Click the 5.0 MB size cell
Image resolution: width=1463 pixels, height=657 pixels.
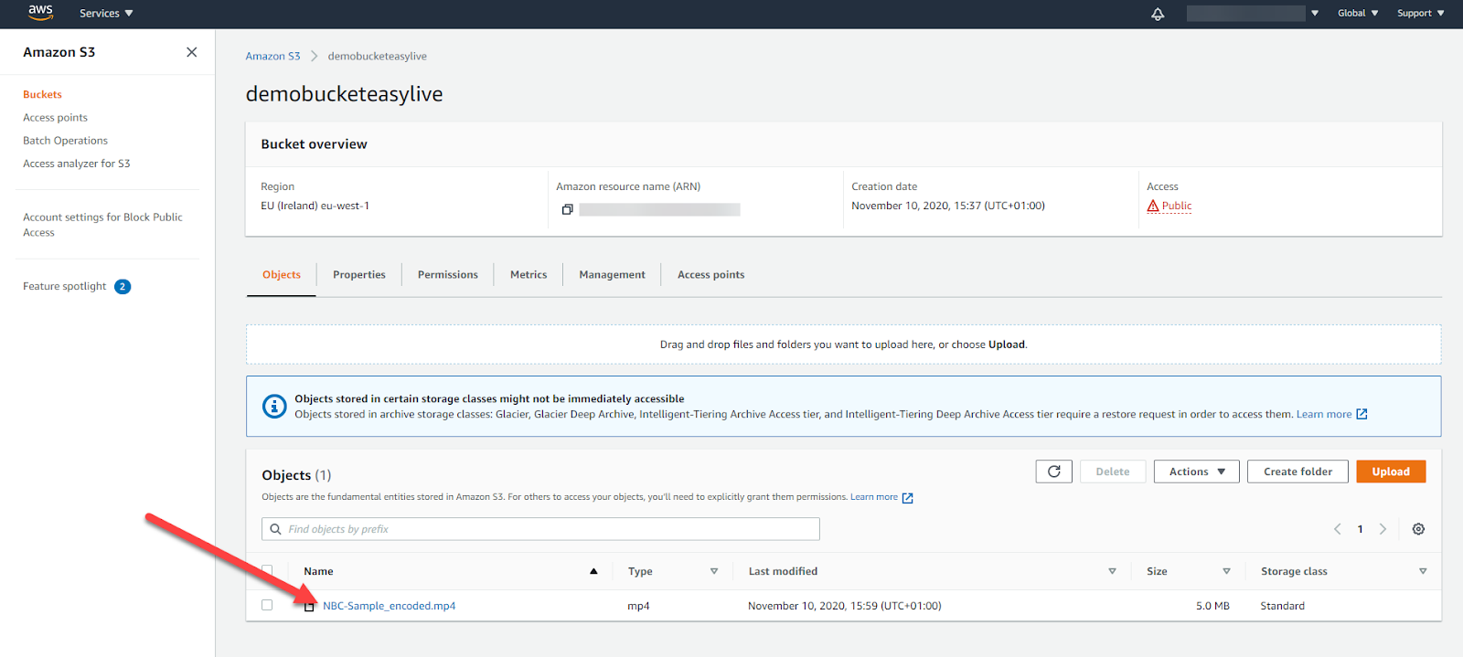tap(1212, 606)
